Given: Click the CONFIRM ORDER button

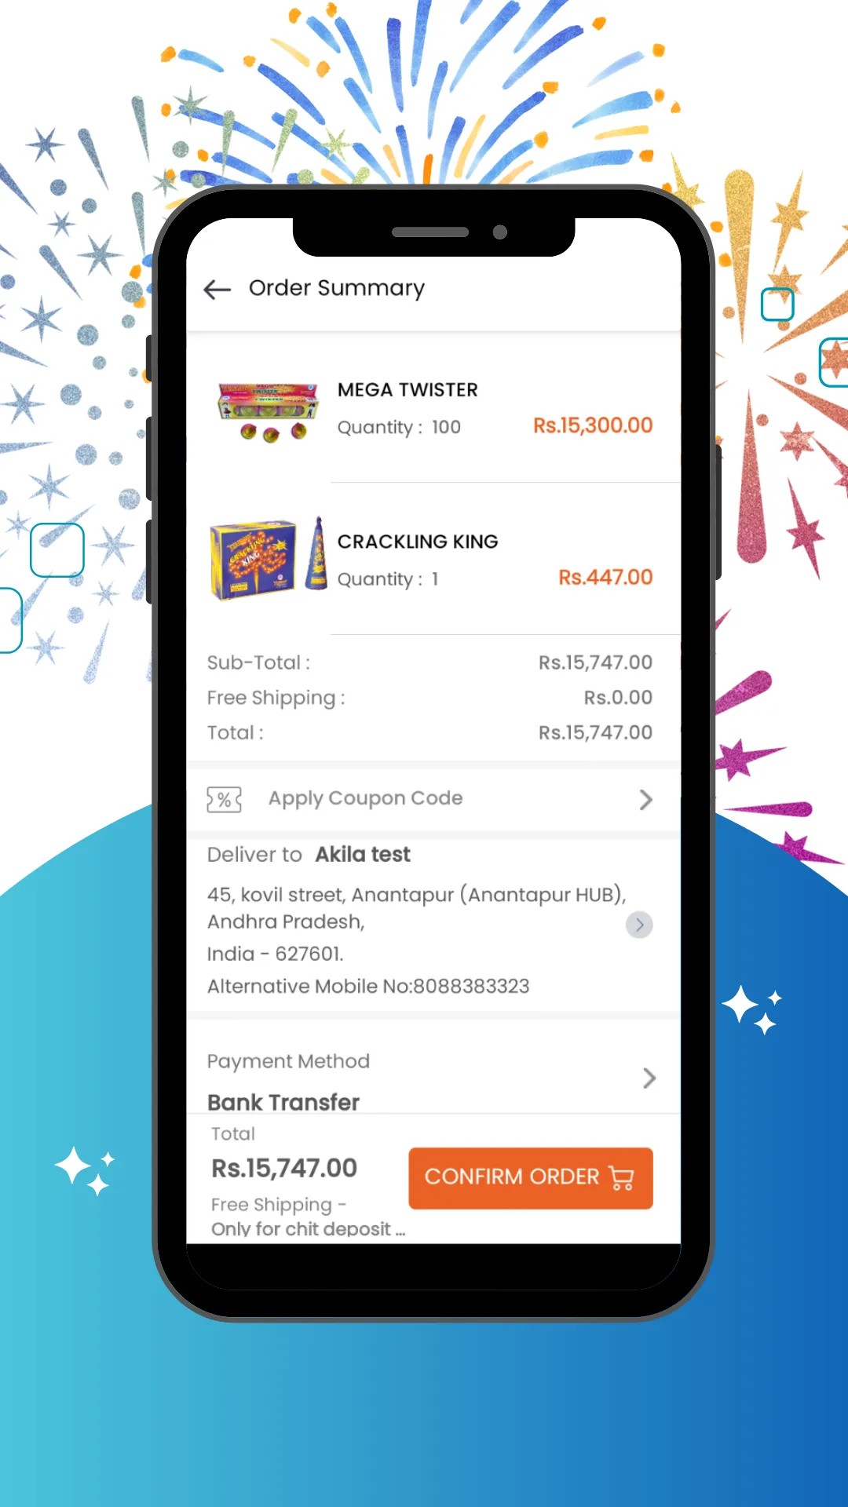Looking at the screenshot, I should coord(531,1178).
